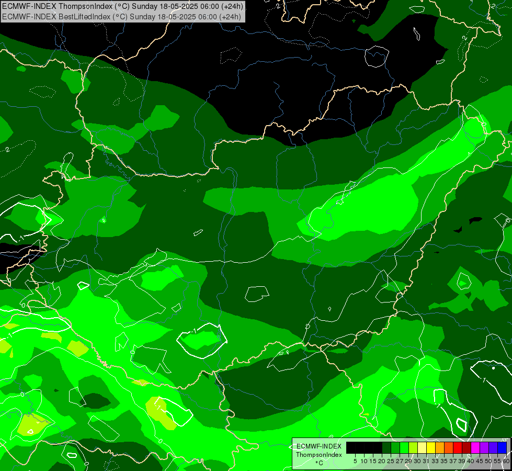Click the indigo 50–55 legend swatch
This screenshot has height=471, width=512.
pyautogui.click(x=493, y=447)
